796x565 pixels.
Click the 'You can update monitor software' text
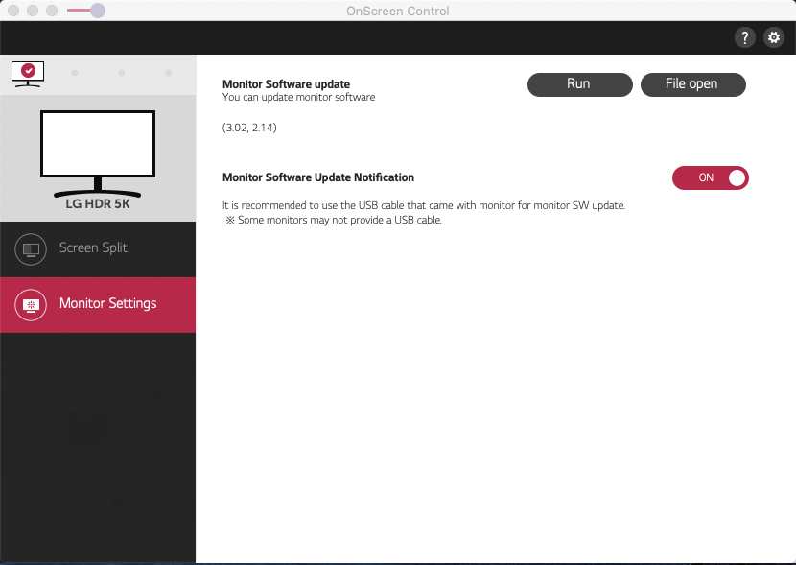pyautogui.click(x=299, y=98)
